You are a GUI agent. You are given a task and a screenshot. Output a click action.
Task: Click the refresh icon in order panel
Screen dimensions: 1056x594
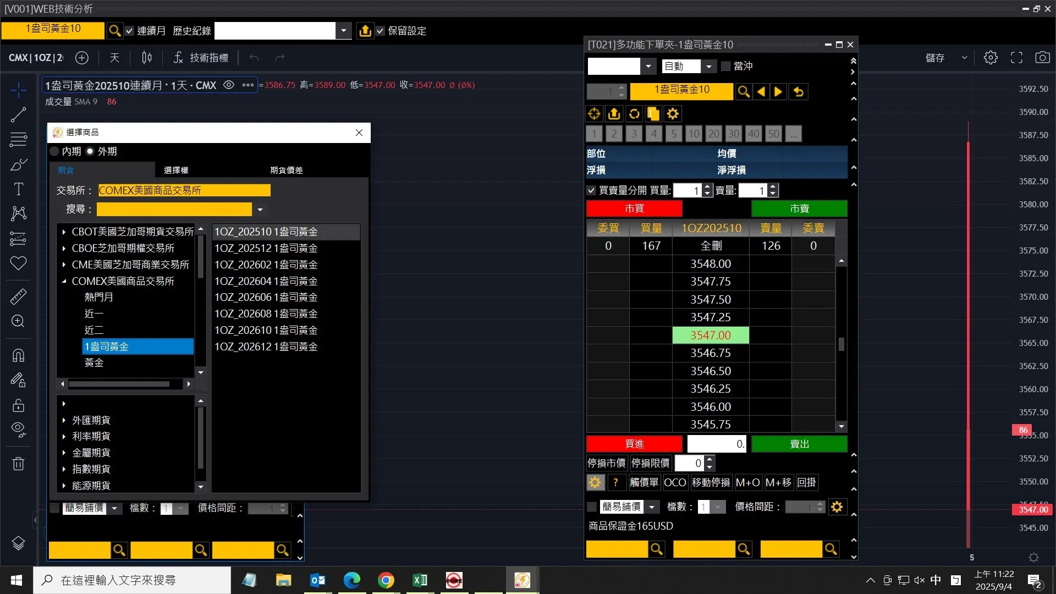click(x=634, y=114)
